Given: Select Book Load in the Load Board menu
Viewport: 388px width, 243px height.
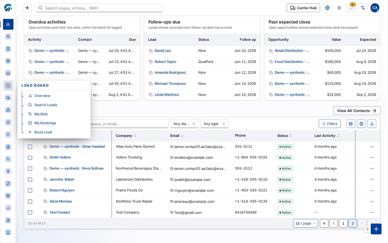Looking at the screenshot, I should 43,132.
